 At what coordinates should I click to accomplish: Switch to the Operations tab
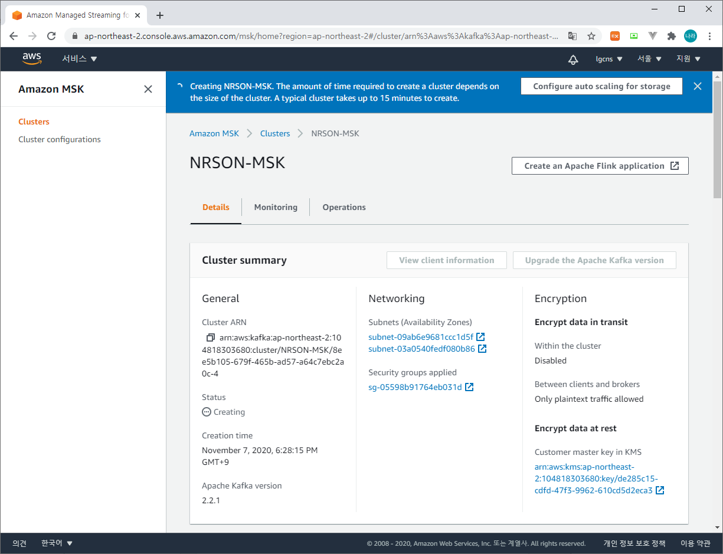(x=344, y=207)
